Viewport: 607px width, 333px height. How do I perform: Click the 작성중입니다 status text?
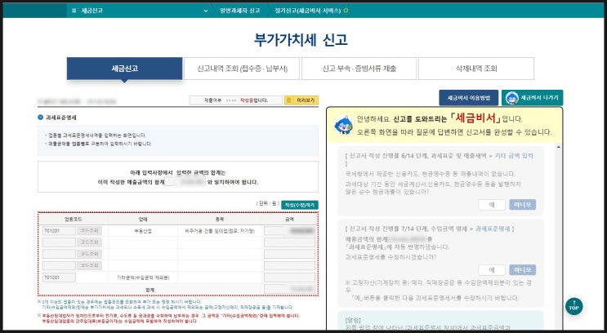point(254,100)
